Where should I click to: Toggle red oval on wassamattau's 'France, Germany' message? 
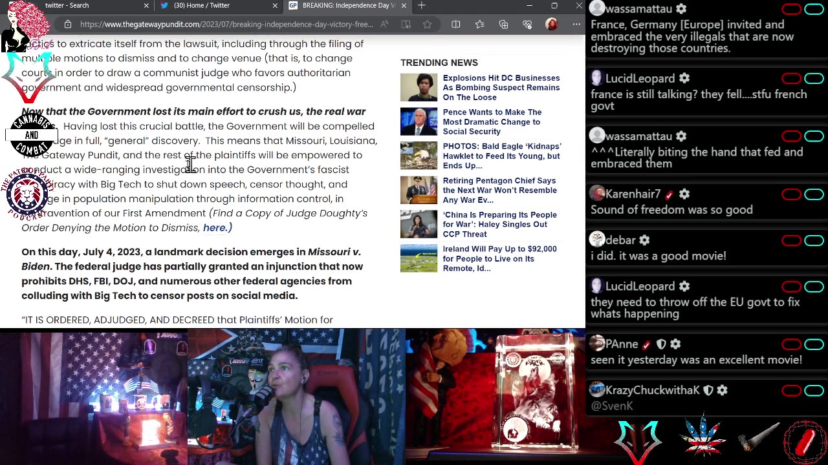point(791,9)
